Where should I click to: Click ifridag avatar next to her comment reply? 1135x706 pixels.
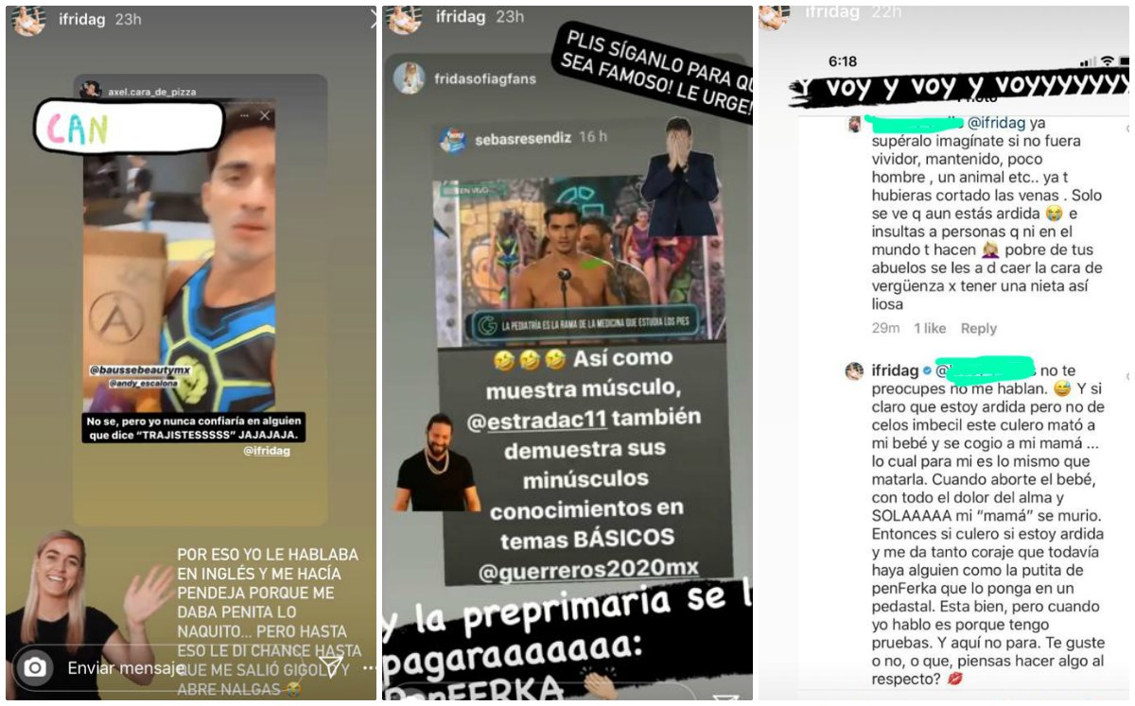[x=855, y=371]
